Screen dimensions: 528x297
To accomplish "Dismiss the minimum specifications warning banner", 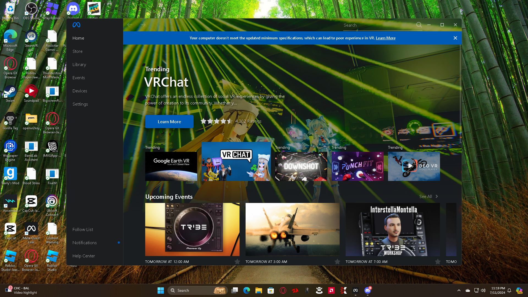I will click(x=455, y=38).
